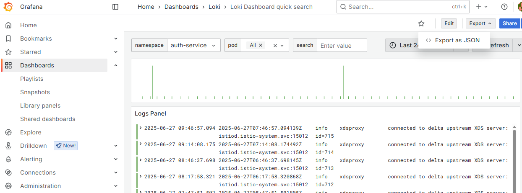Open the plus New menu
Image resolution: width=522 pixels, height=193 pixels.
[x=482, y=7]
